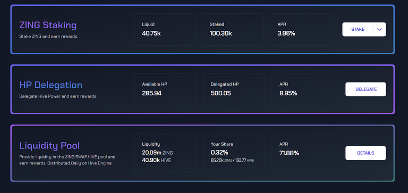Click the DELEGATE button
The width and height of the screenshot is (408, 193).
[x=365, y=89]
